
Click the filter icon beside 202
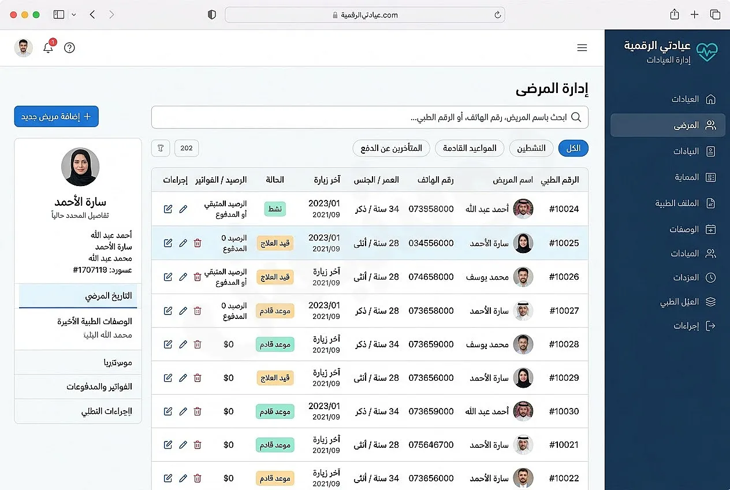(x=161, y=148)
